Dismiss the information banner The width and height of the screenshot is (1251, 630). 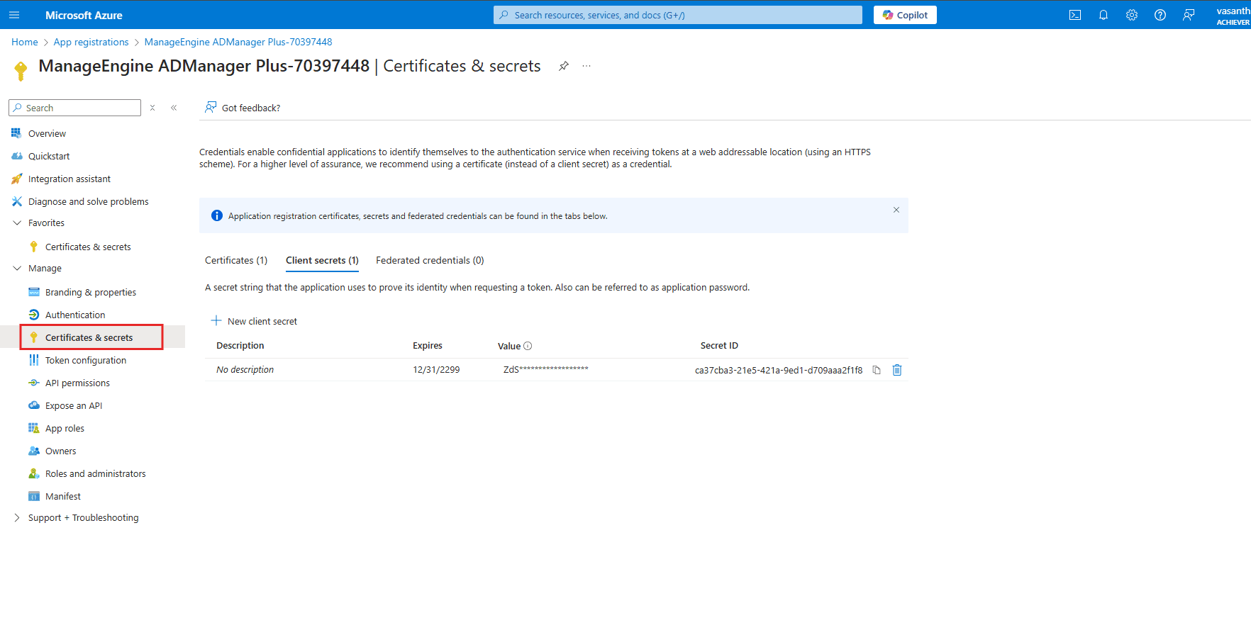[896, 210]
